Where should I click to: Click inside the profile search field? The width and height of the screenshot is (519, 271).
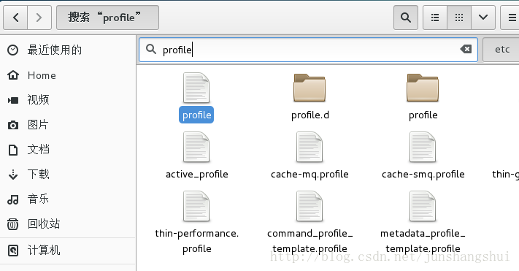(x=308, y=50)
